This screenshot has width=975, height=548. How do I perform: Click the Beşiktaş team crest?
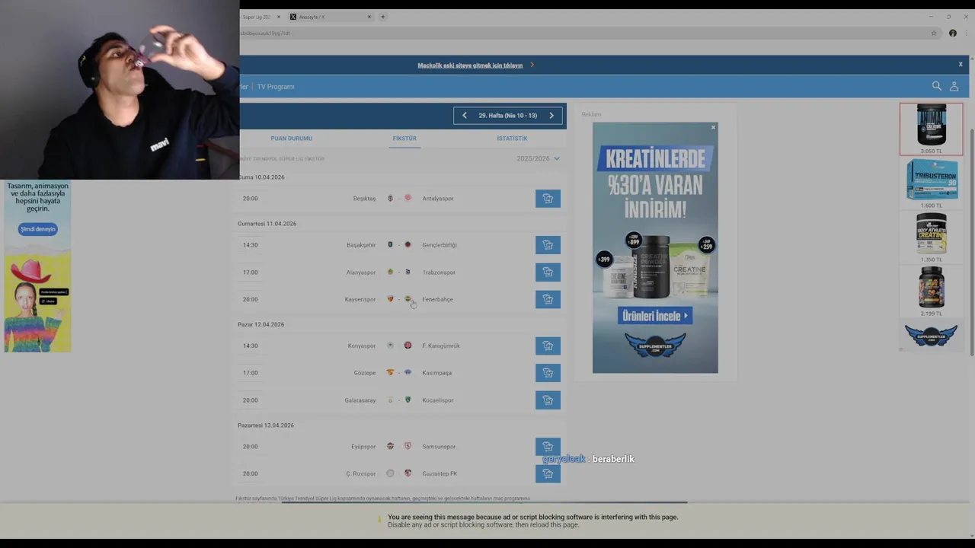[391, 199]
